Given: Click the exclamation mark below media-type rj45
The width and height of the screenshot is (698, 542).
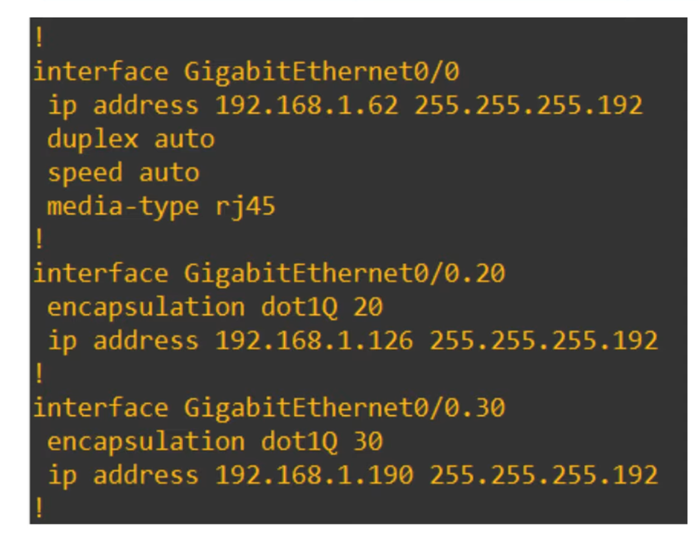Looking at the screenshot, I should point(39,239).
